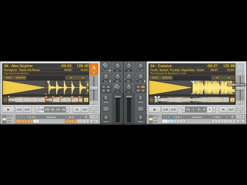Click the delete trash icon on deck A

coord(86,117)
